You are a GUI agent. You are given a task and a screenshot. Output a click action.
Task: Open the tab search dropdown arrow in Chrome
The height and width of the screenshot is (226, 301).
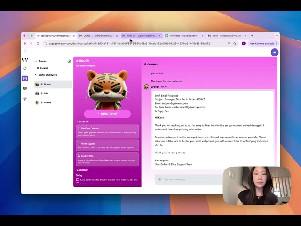click(x=277, y=36)
